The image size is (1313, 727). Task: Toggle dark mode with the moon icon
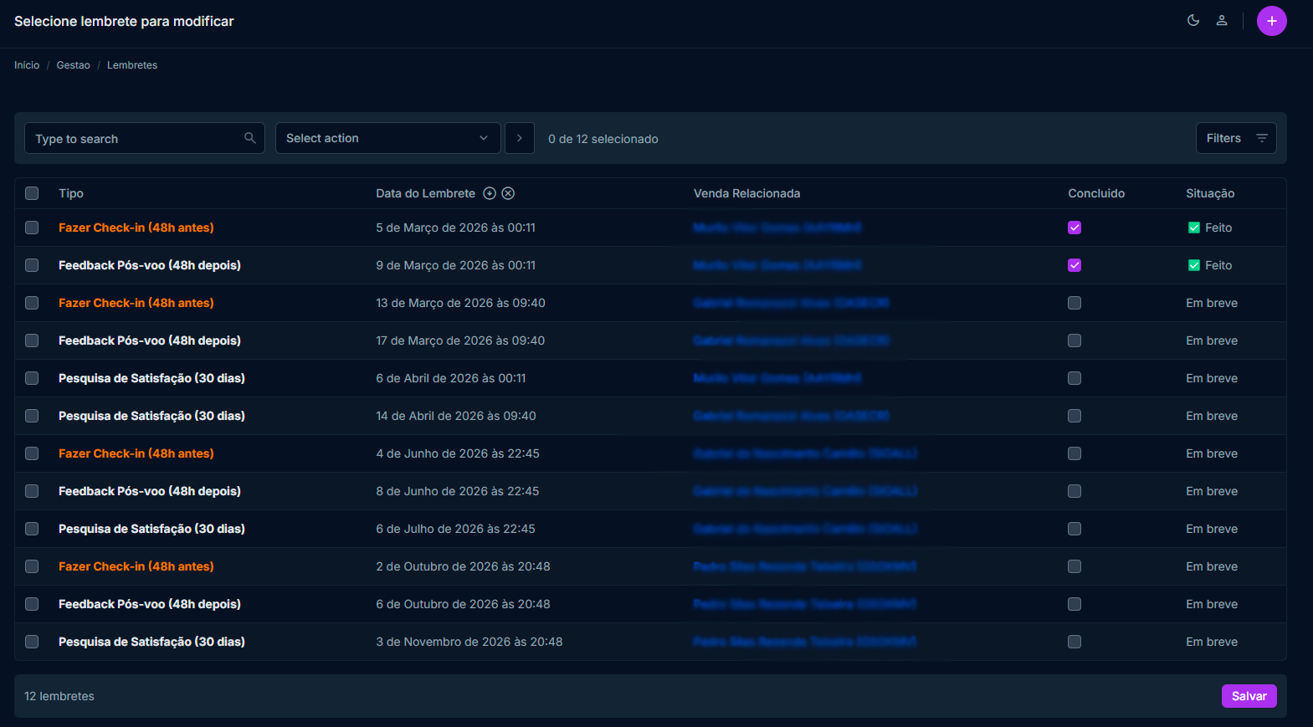(1193, 21)
